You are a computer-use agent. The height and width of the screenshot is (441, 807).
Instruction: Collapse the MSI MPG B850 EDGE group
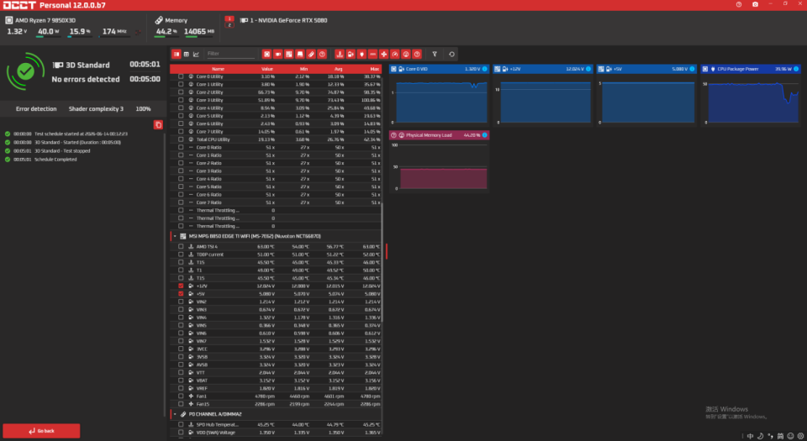coord(175,236)
